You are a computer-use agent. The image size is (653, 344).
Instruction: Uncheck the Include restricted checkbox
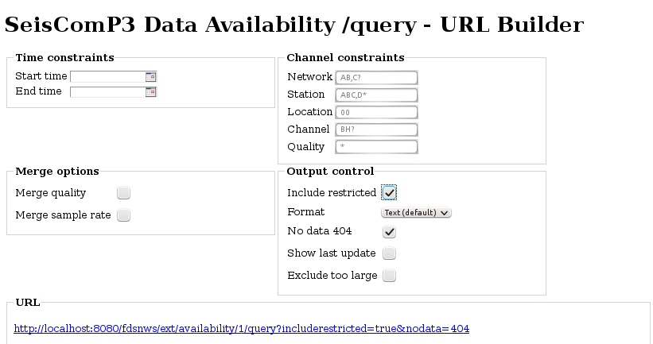coord(389,192)
